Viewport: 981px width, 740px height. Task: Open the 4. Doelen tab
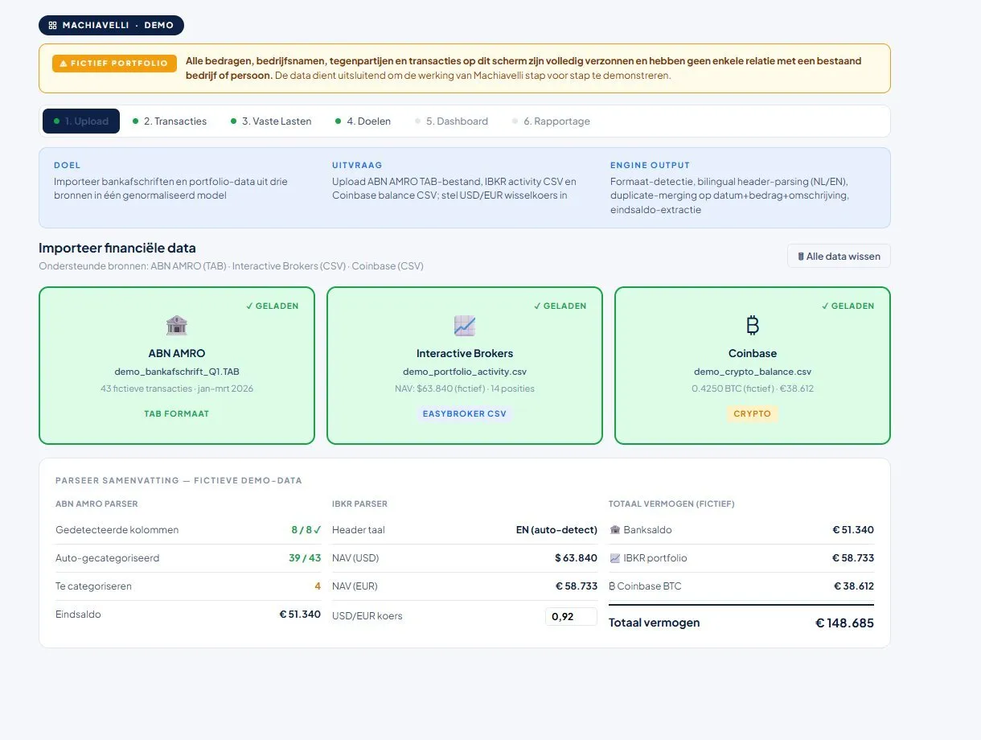pos(363,121)
